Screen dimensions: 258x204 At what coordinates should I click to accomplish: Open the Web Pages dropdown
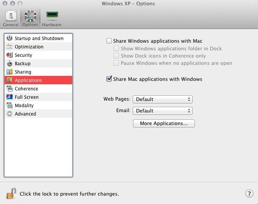(163, 99)
